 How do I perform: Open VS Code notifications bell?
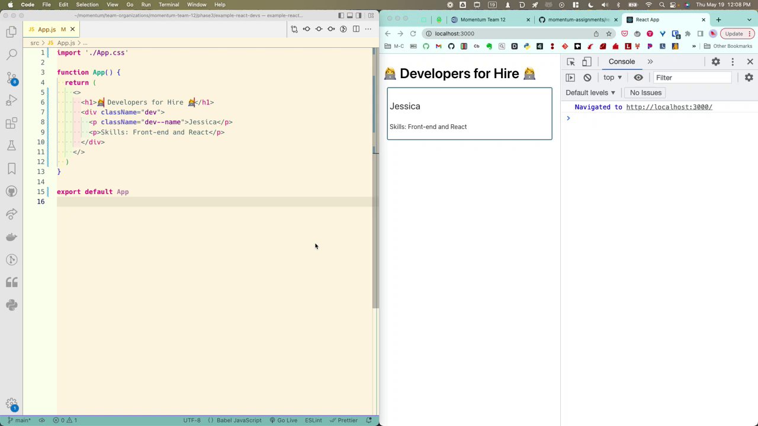(x=369, y=420)
